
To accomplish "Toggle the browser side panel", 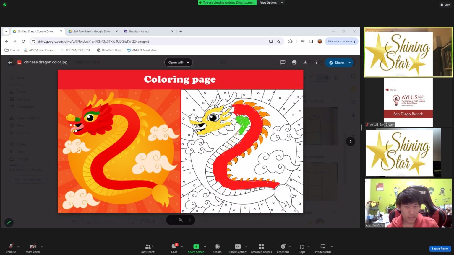I will (311, 42).
